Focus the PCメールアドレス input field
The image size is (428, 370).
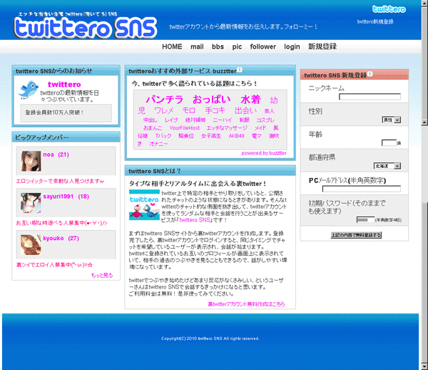(x=362, y=189)
